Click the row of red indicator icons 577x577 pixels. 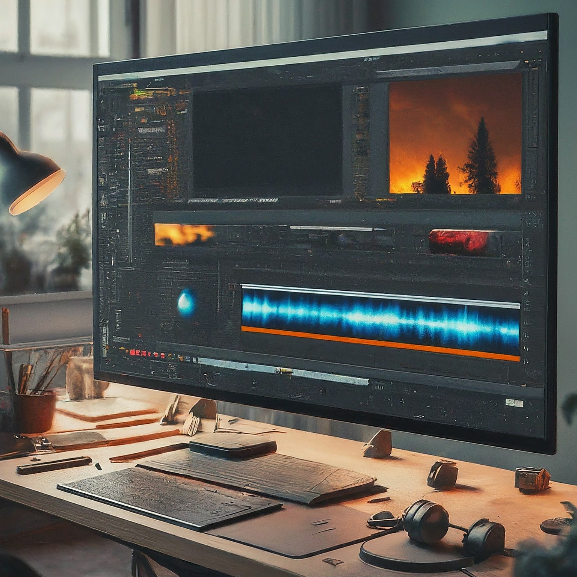pos(146,354)
